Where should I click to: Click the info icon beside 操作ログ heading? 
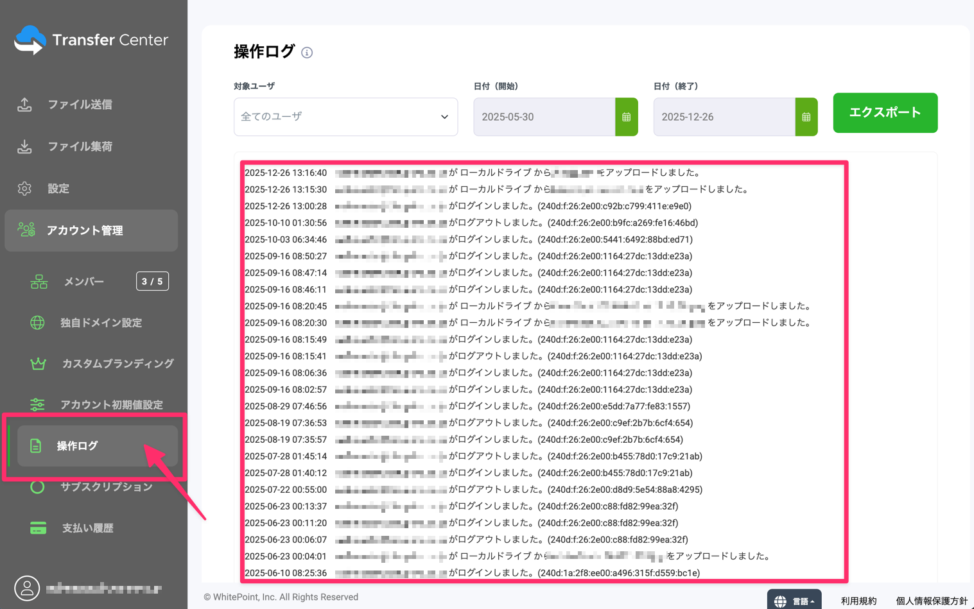pos(307,53)
